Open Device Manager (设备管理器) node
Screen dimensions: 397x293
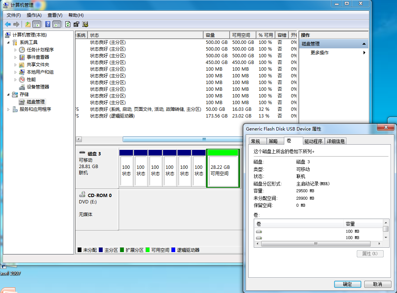tap(38, 87)
